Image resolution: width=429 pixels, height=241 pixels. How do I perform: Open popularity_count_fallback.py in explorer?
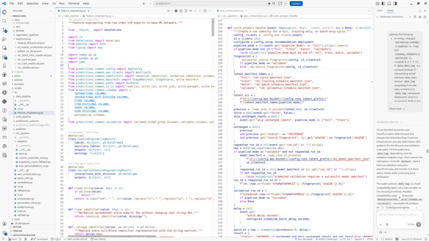pyautogui.click(x=35, y=162)
